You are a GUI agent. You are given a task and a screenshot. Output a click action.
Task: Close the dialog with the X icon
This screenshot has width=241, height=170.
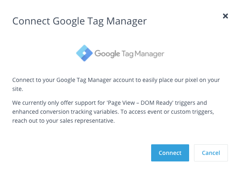click(225, 16)
